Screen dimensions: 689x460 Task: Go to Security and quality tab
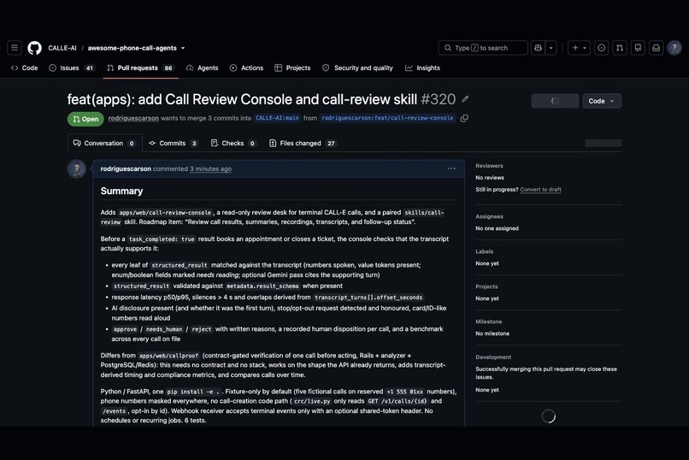(x=357, y=68)
